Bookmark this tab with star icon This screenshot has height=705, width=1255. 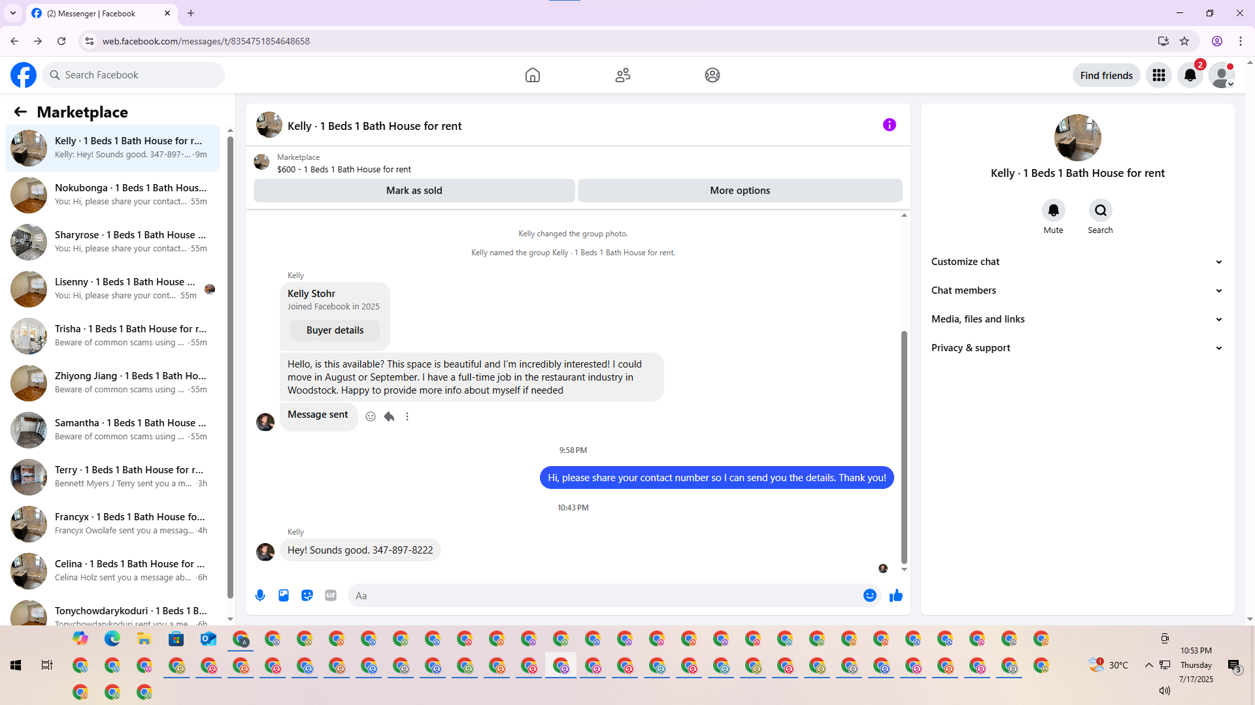click(x=1184, y=41)
